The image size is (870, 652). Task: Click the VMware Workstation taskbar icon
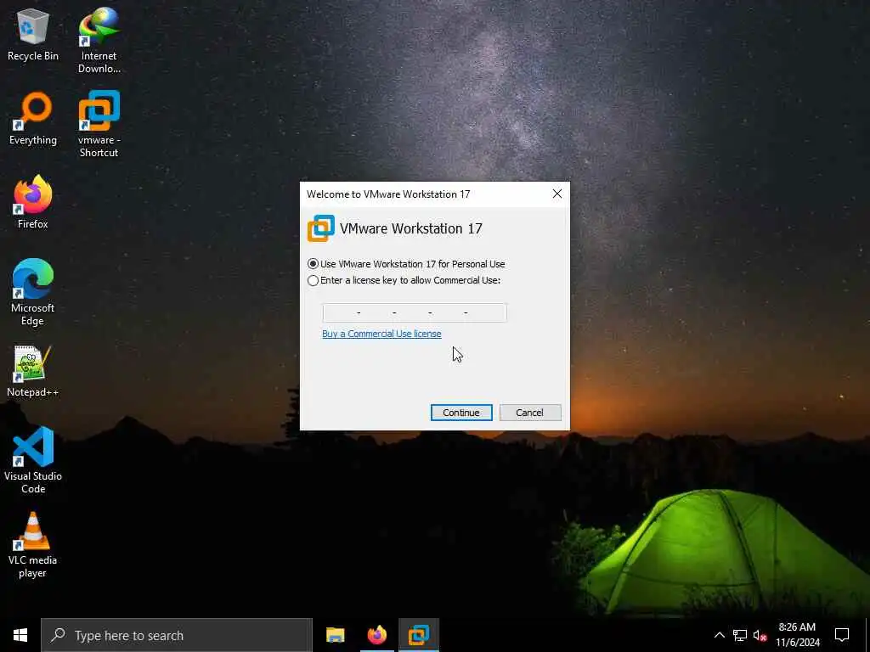coord(419,635)
